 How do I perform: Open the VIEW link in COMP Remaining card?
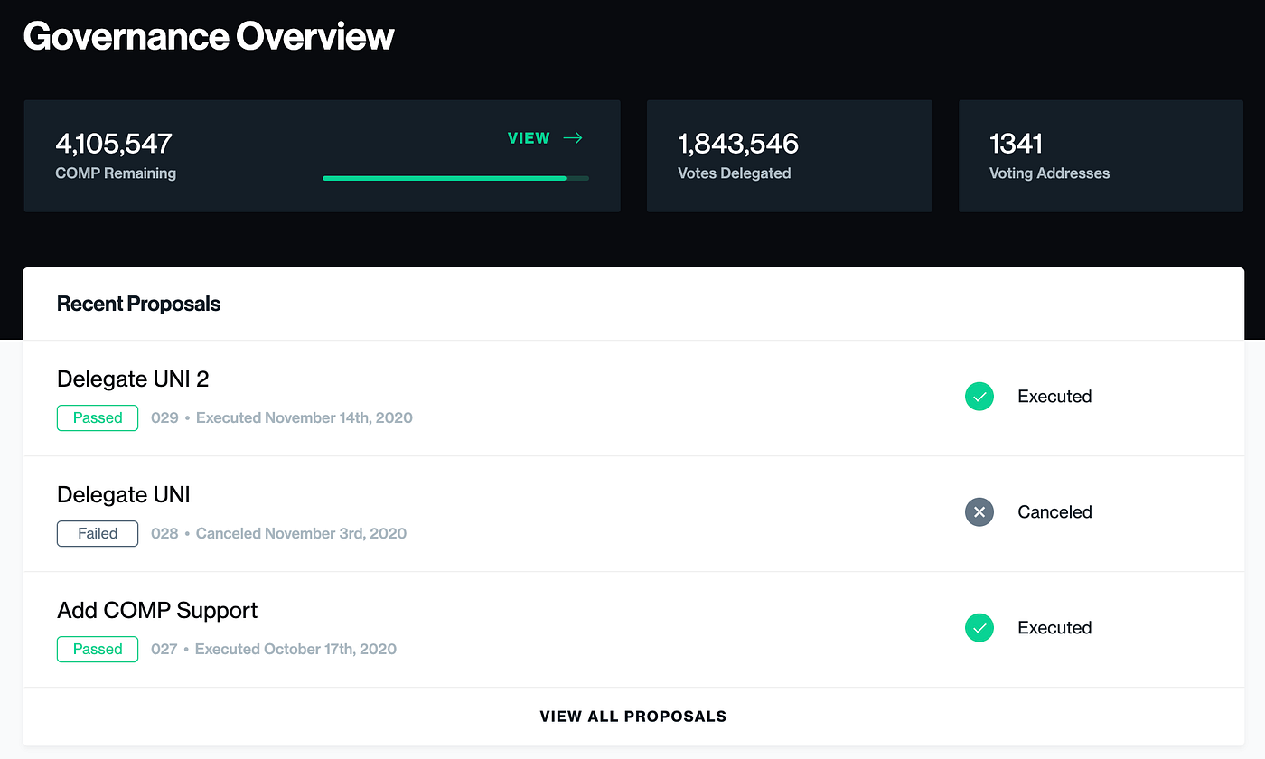pyautogui.click(x=546, y=138)
